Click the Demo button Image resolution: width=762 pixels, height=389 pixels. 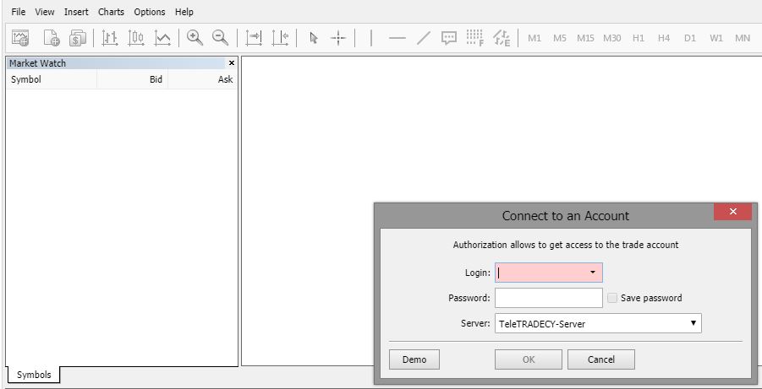click(414, 359)
